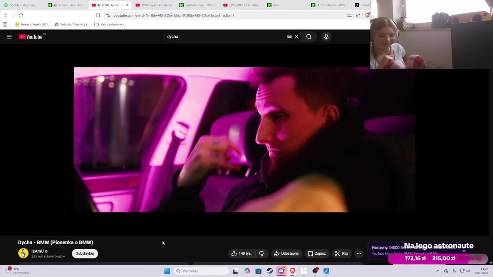This screenshot has width=493, height=277.
Task: Subscribe with the Subskrybuj button
Action: coord(85,254)
